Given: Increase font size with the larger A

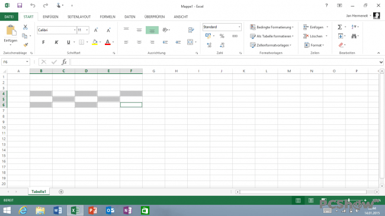Looking at the screenshot, I should click(96, 30).
